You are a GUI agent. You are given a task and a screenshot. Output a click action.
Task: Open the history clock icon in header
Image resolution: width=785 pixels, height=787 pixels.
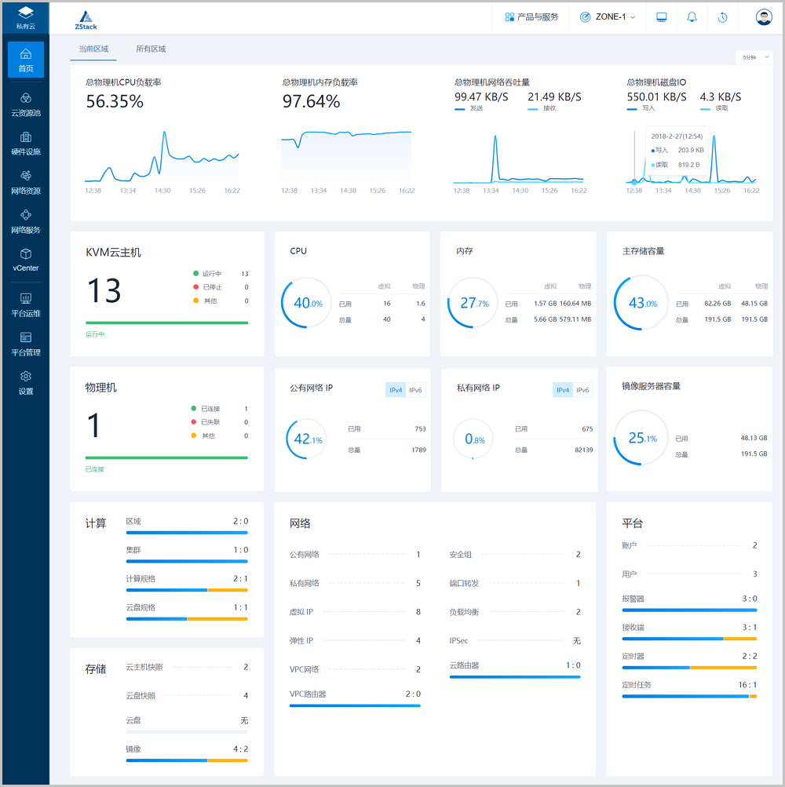[x=722, y=17]
